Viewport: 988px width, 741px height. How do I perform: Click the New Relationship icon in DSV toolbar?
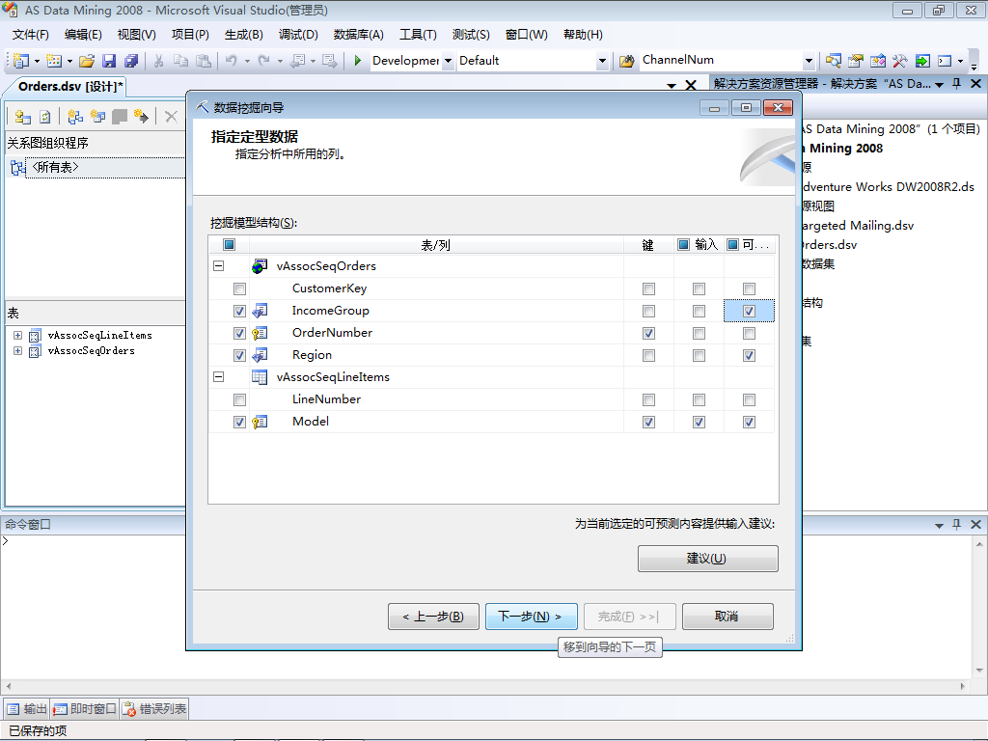click(141, 117)
